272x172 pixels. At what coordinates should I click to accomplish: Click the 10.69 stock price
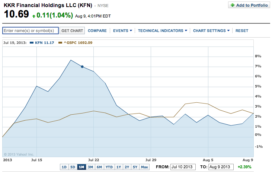16,14
